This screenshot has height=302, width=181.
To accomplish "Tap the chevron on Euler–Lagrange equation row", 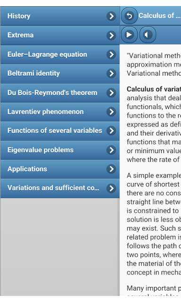I will 111,54.
